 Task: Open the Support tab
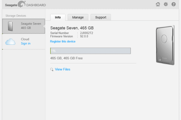tap(101, 17)
